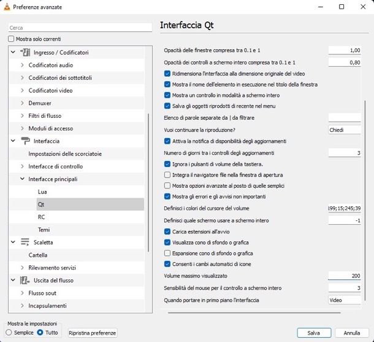Collapse Uscita del flusso tree node
Viewport: 374px width, 342px height.
pyautogui.click(x=13, y=280)
